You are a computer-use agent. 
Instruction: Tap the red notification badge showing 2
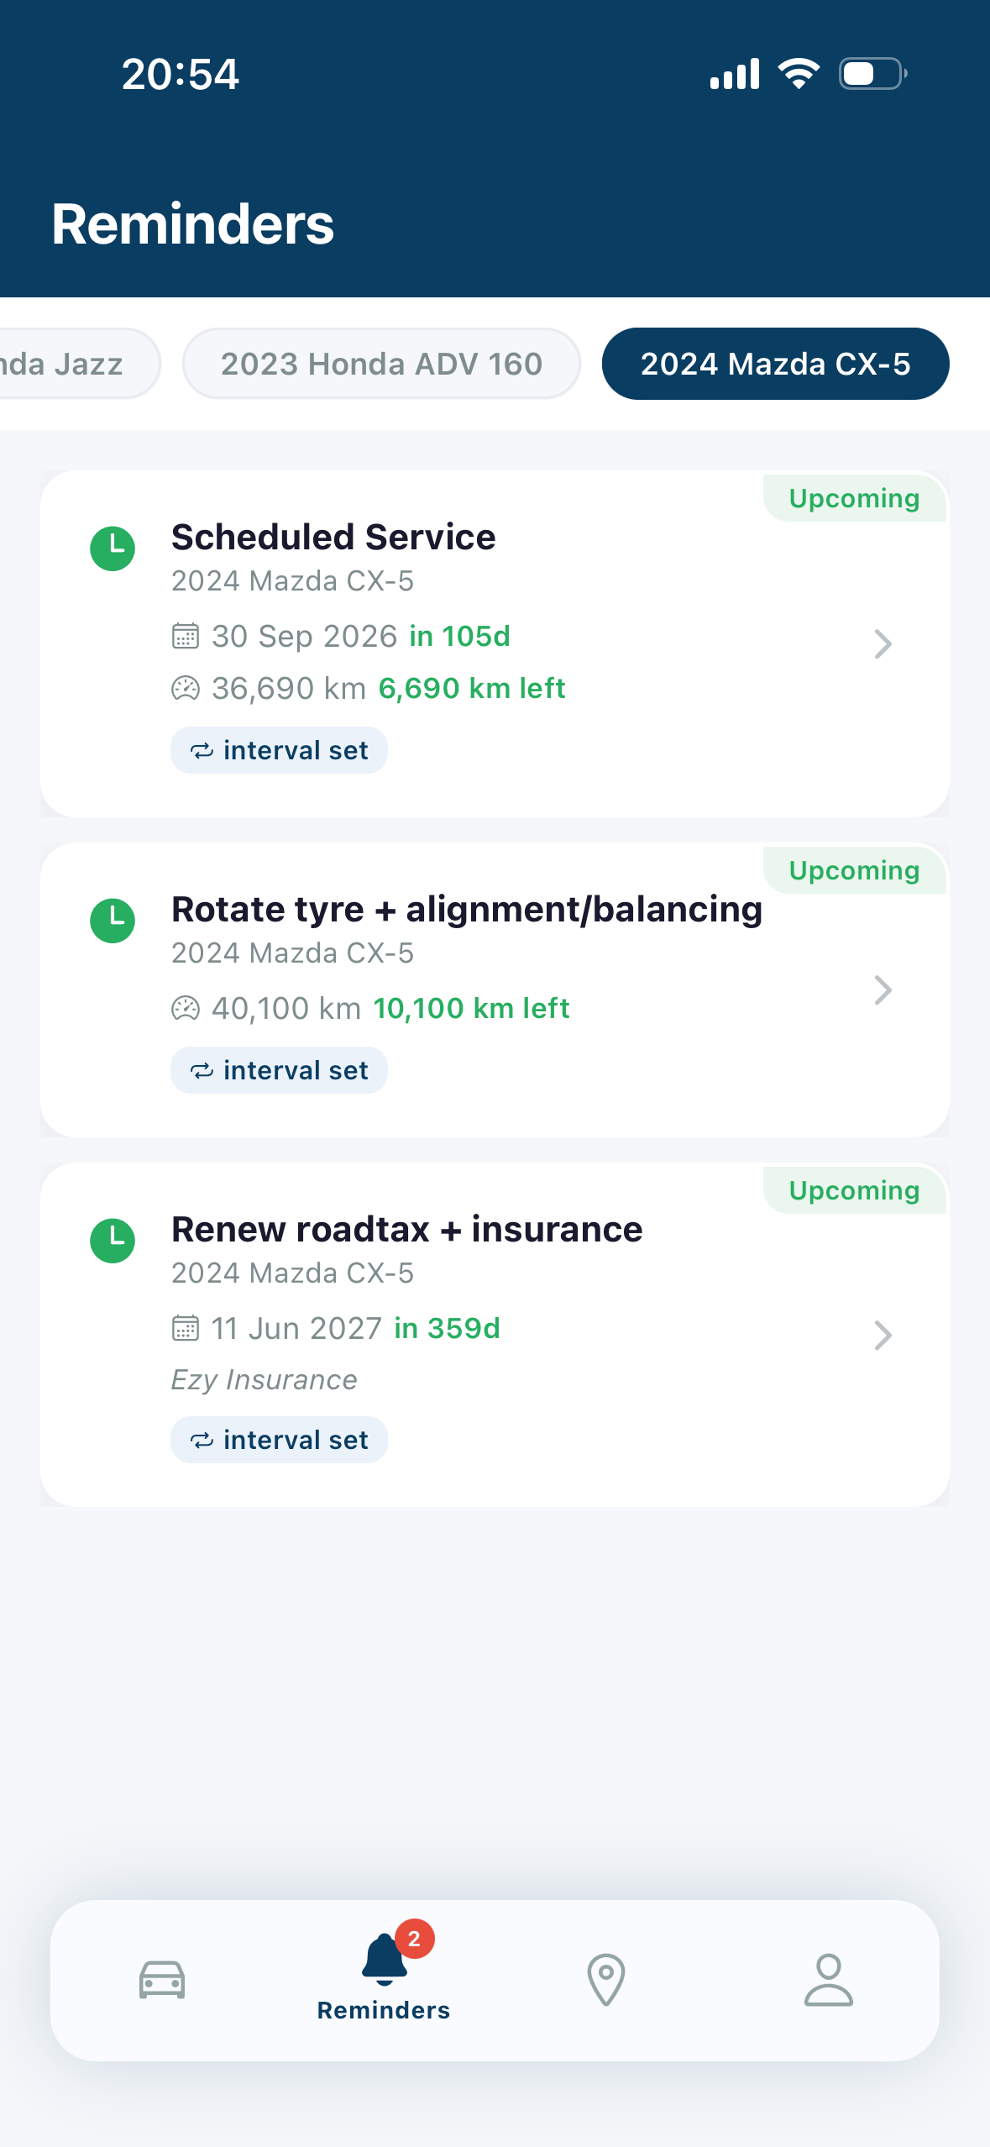point(414,1939)
